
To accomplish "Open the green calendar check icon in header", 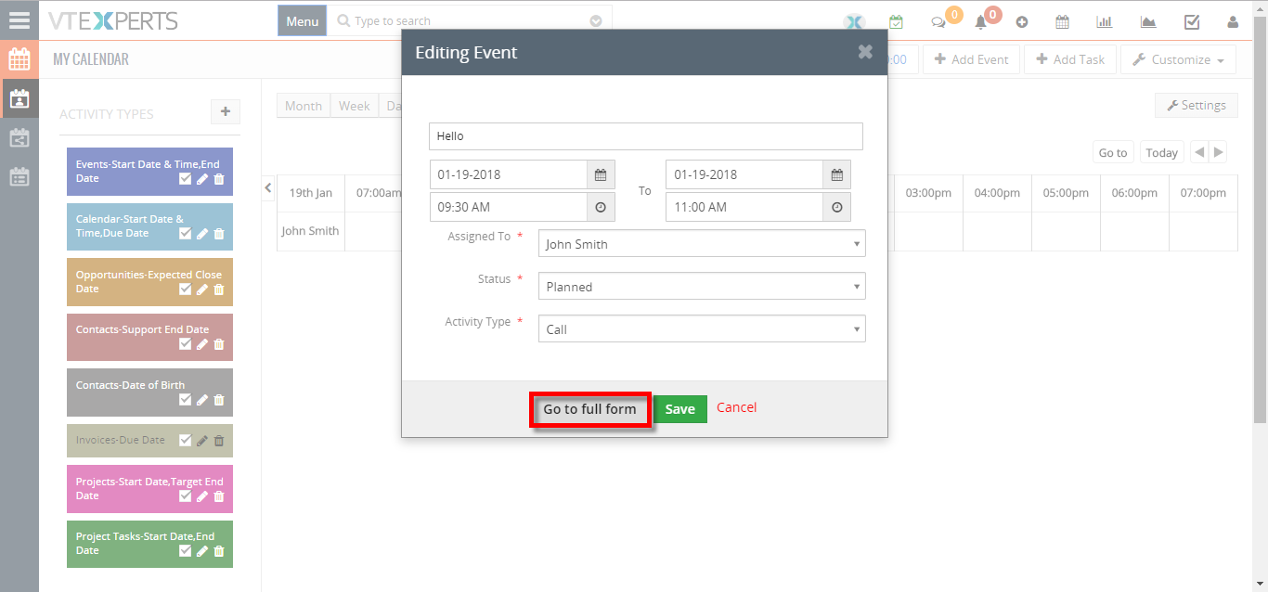I will [x=896, y=21].
